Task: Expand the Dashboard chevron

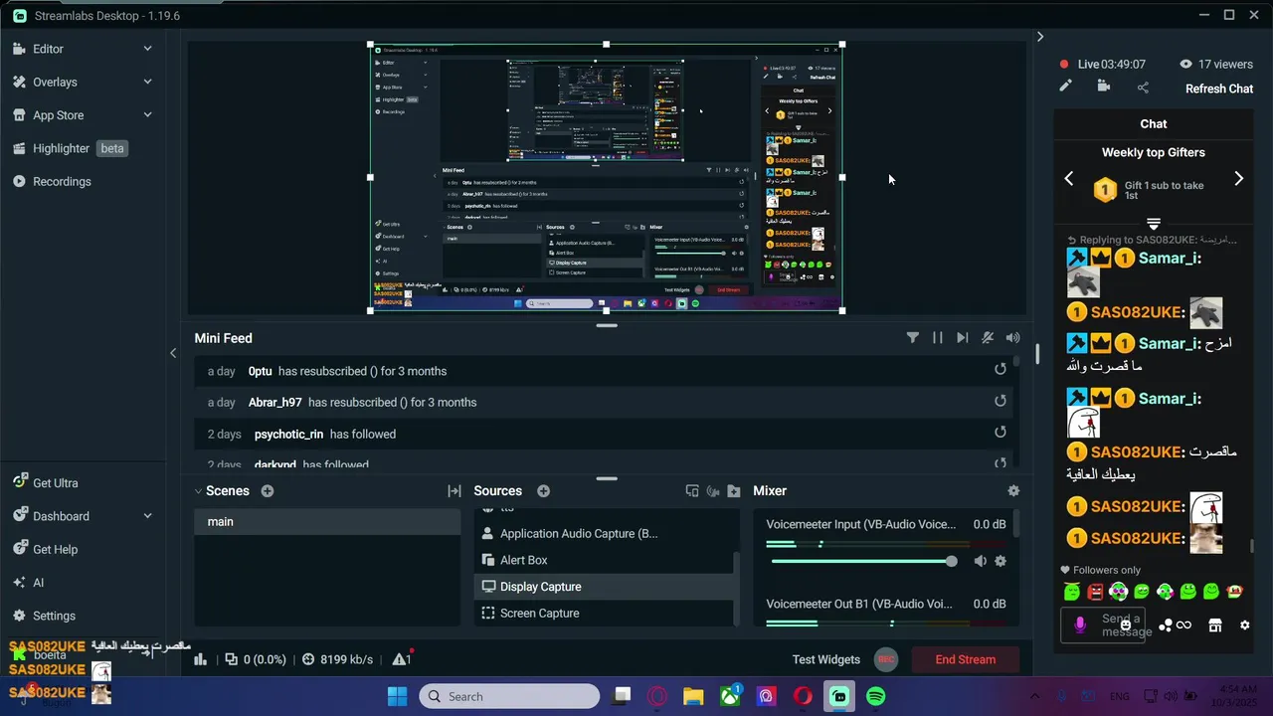Action: coord(148,516)
